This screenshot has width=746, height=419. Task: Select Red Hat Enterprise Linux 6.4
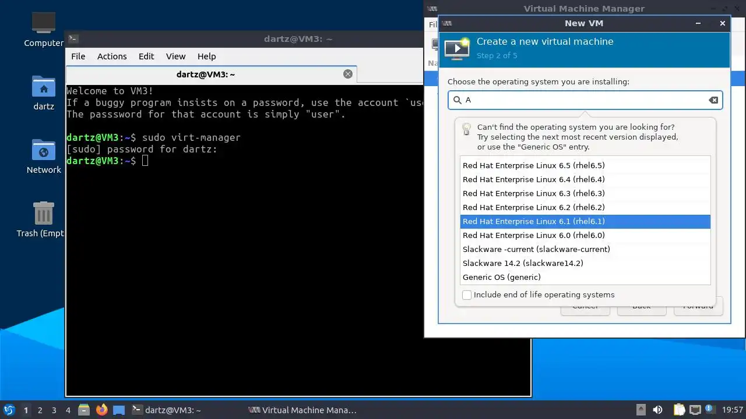(x=585, y=179)
